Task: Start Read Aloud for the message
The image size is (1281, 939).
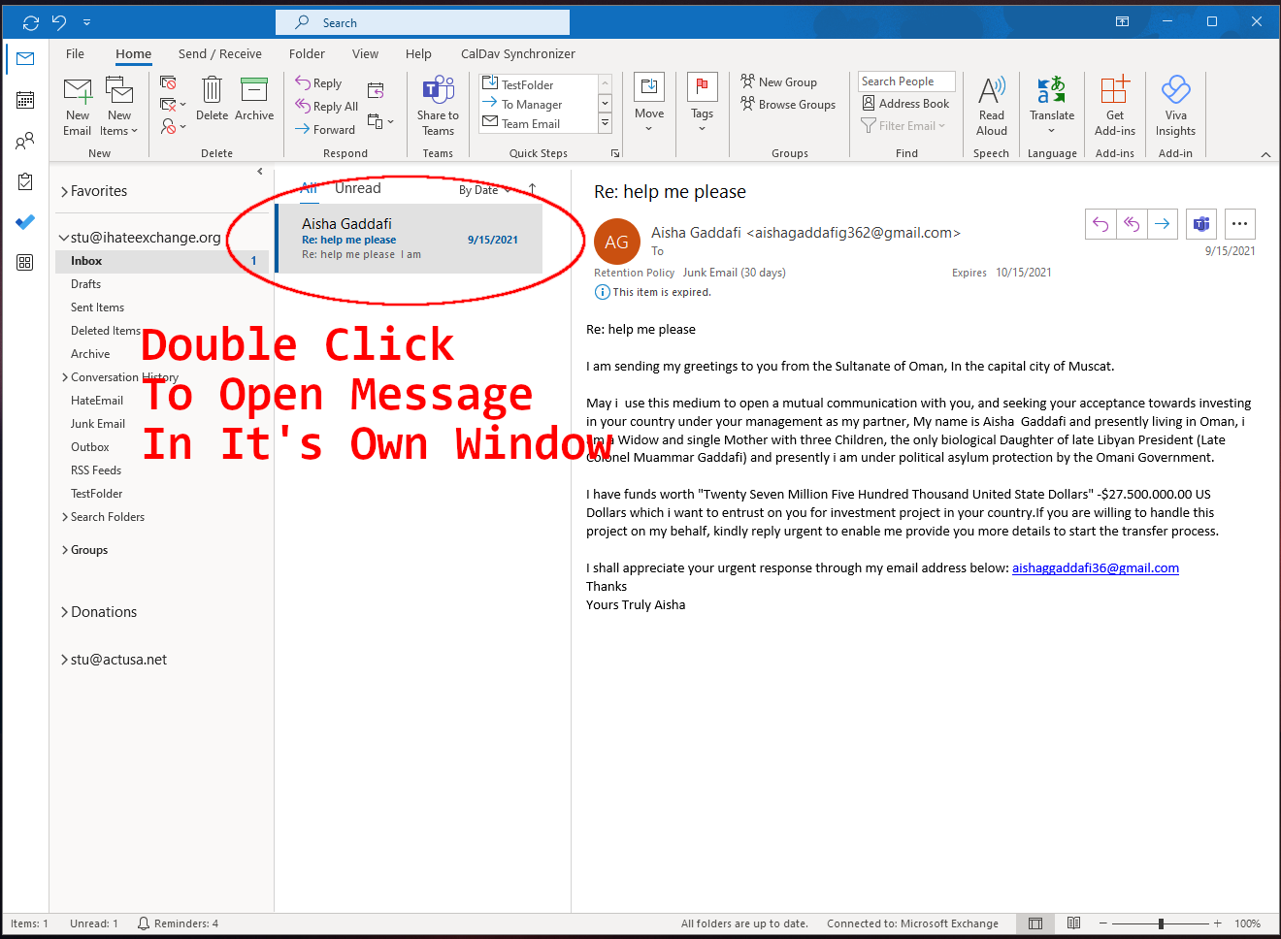Action: pyautogui.click(x=991, y=105)
